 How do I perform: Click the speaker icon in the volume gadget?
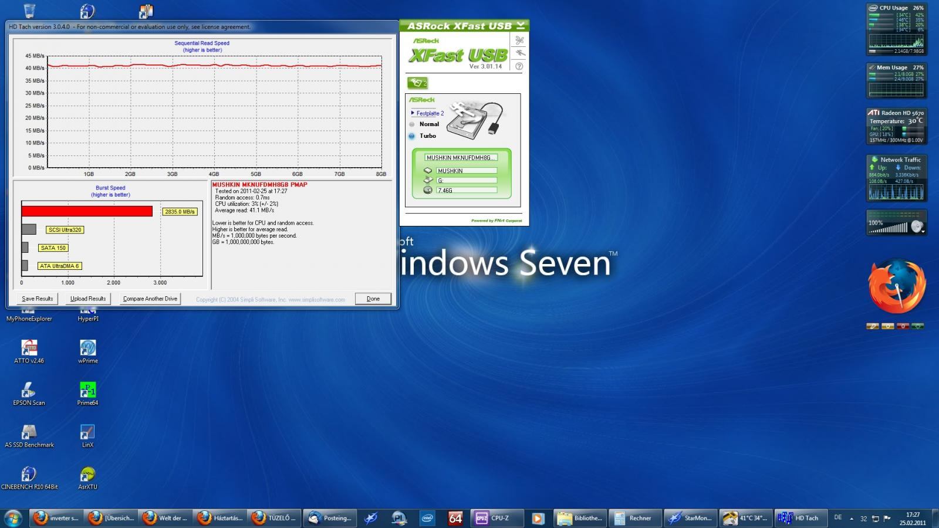(x=917, y=226)
